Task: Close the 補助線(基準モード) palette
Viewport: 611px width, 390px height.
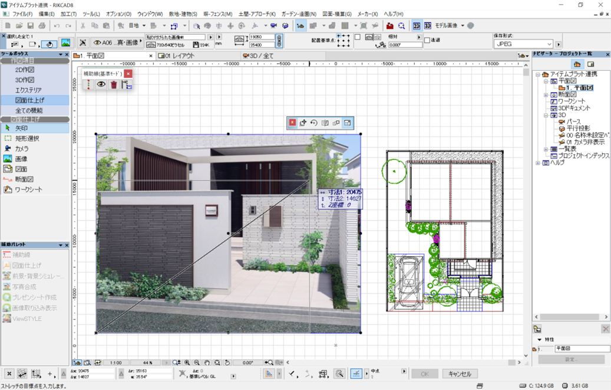Action: pyautogui.click(x=128, y=73)
